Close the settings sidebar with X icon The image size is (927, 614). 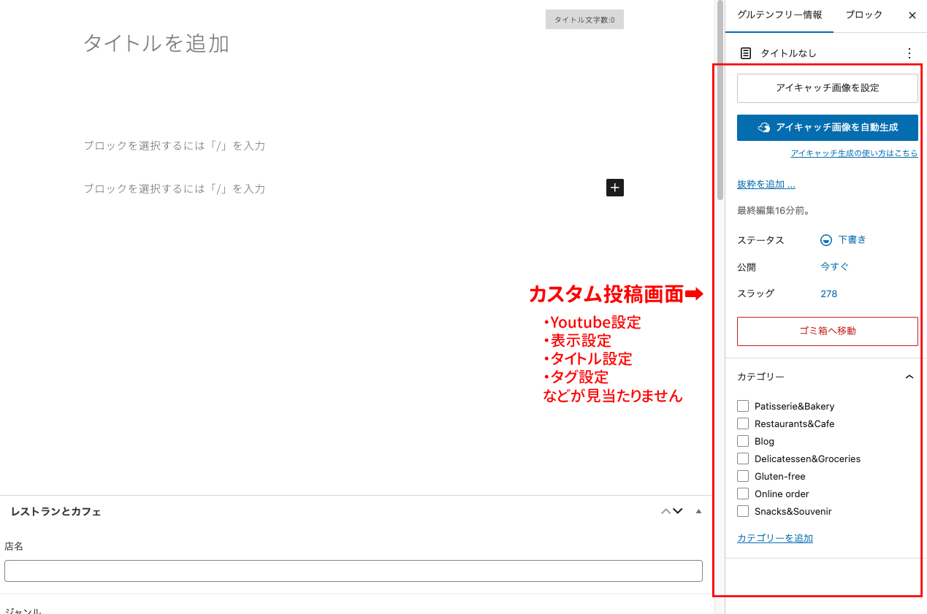(912, 15)
